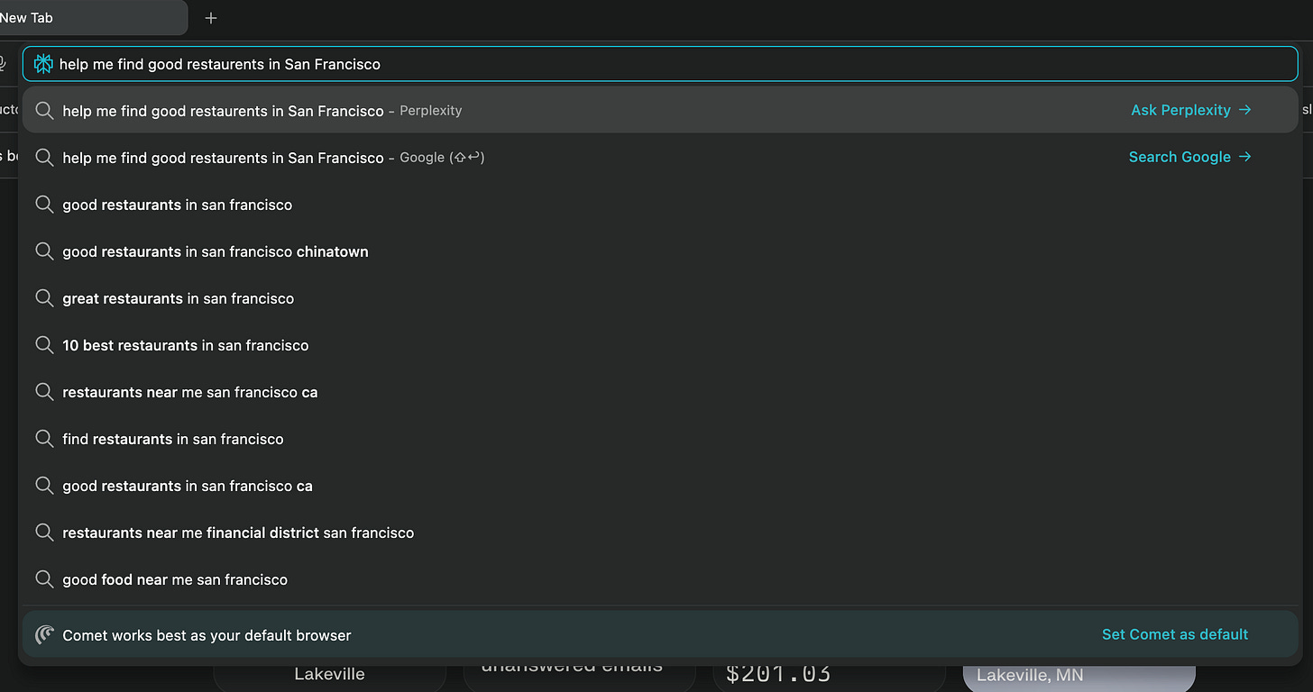Click Set Comet as default
This screenshot has height=692, width=1313.
(x=1175, y=634)
